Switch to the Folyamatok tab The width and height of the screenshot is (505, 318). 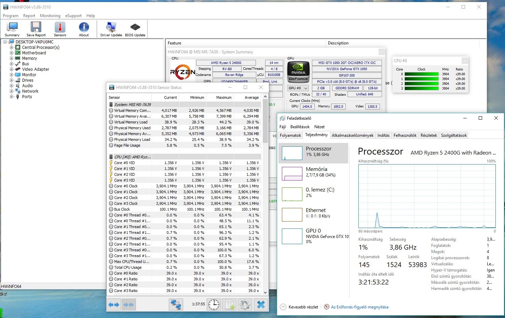click(290, 135)
